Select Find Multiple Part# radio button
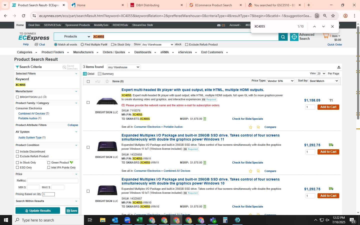This screenshot has width=360, height=225. 82,44
